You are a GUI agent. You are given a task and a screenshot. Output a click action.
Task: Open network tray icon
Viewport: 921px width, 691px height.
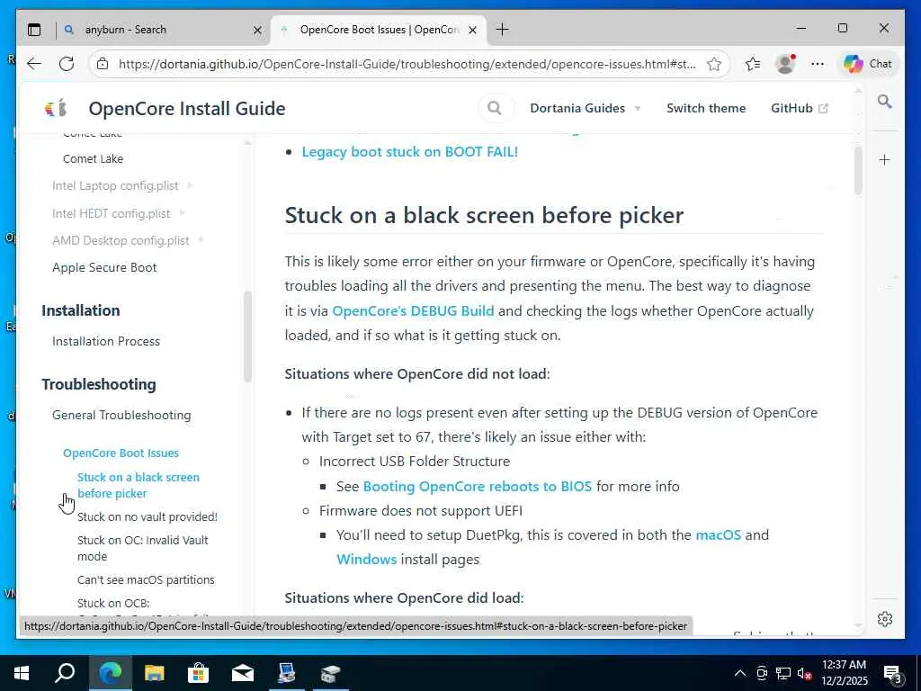783,673
